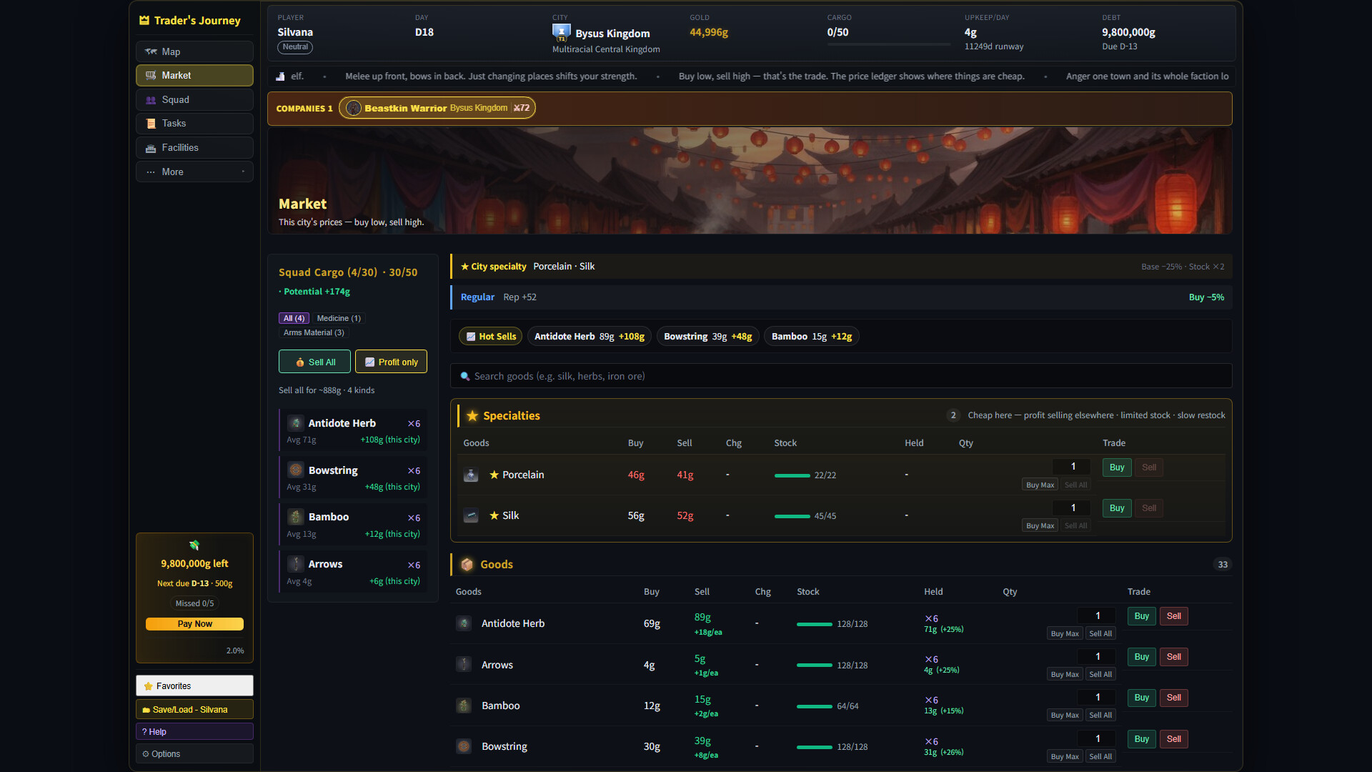1372x772 pixels.
Task: Click the Arrows icon in Squad Cargo
Action: click(x=296, y=564)
